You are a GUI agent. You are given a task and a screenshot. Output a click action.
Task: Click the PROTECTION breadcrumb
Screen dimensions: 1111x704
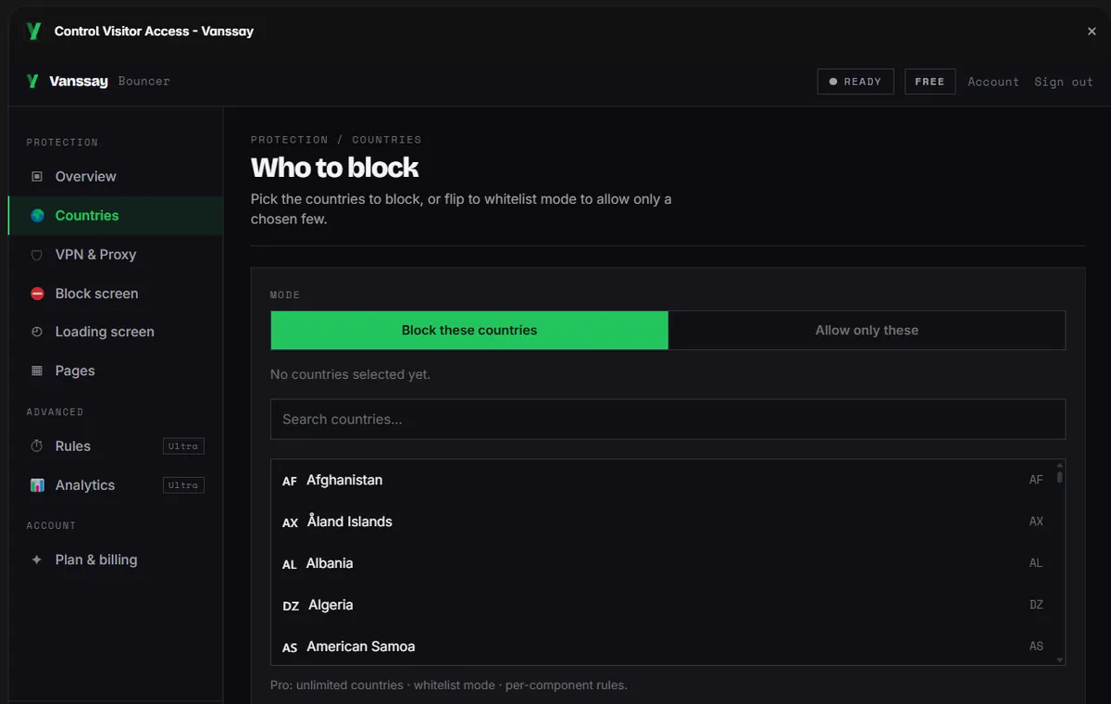[x=289, y=140]
